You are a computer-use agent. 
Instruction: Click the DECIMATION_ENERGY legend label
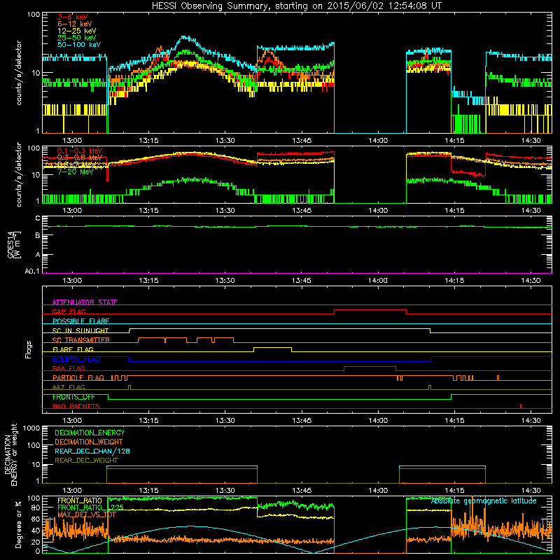[90, 433]
